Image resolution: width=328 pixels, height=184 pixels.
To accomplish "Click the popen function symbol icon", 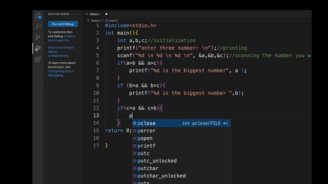I will (135, 138).
